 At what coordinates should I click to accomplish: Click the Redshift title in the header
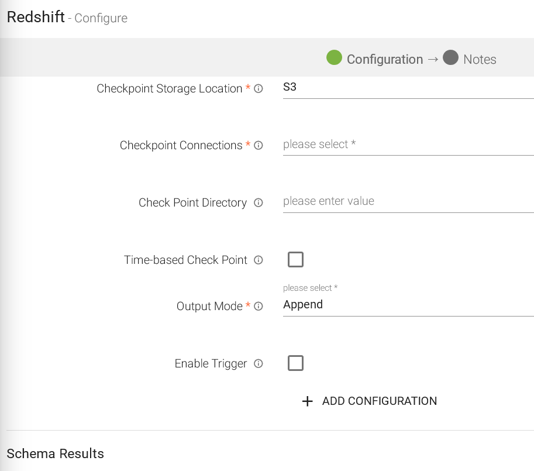[x=36, y=17]
